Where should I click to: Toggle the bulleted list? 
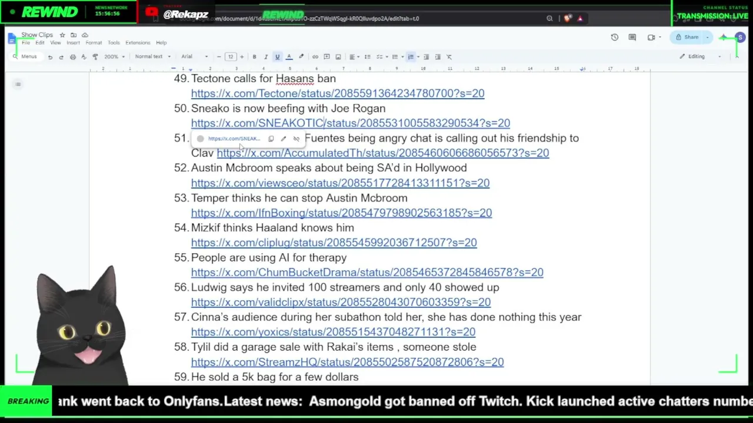pos(397,57)
